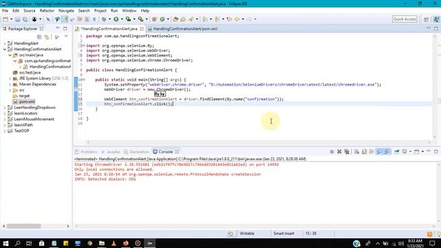Click the Save icon in the toolbar
The height and width of the screenshot is (248, 441).
pos(17,19)
